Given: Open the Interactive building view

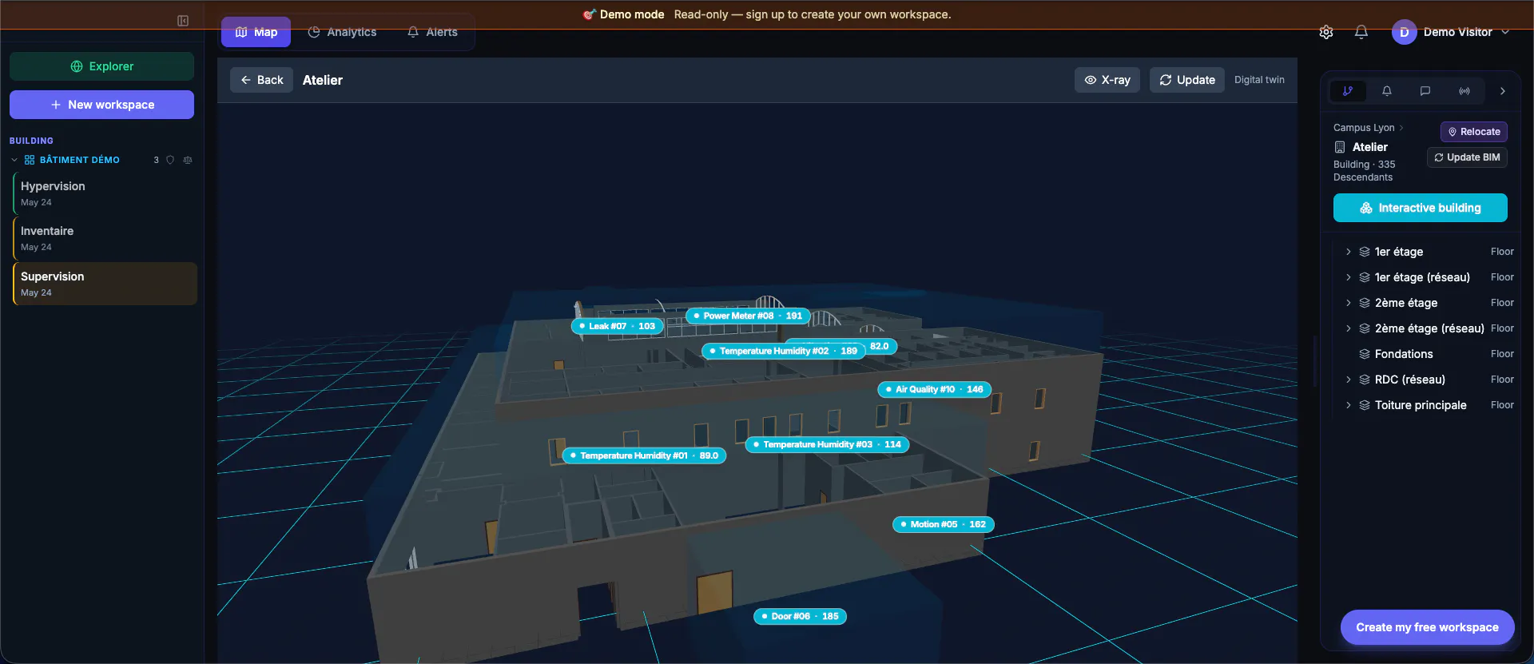Looking at the screenshot, I should point(1421,208).
